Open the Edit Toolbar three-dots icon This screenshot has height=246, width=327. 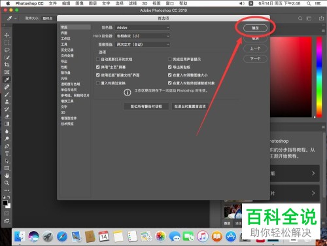pyautogui.click(x=7, y=190)
